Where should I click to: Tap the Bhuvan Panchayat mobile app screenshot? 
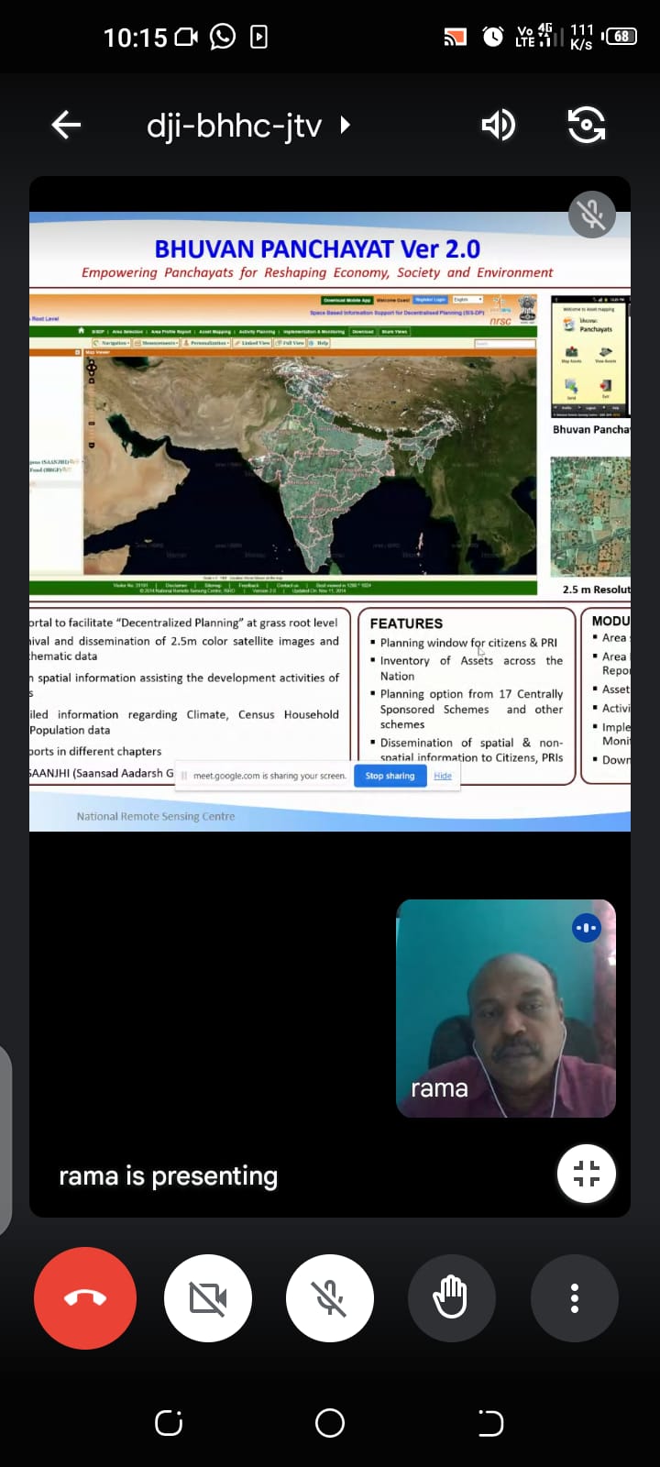pos(590,358)
